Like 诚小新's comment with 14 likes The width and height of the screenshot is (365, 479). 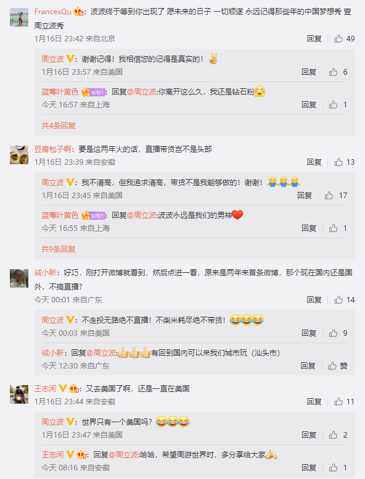338,300
